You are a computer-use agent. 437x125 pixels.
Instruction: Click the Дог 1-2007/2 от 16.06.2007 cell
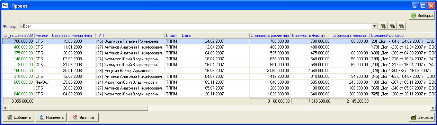(x=402, y=71)
